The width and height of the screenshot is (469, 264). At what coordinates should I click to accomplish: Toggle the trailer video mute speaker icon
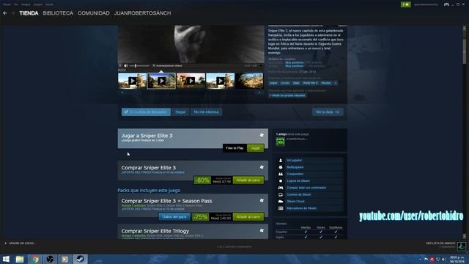coord(125,65)
